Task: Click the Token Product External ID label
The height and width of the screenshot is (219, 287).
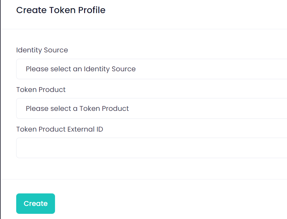Action: click(x=60, y=129)
